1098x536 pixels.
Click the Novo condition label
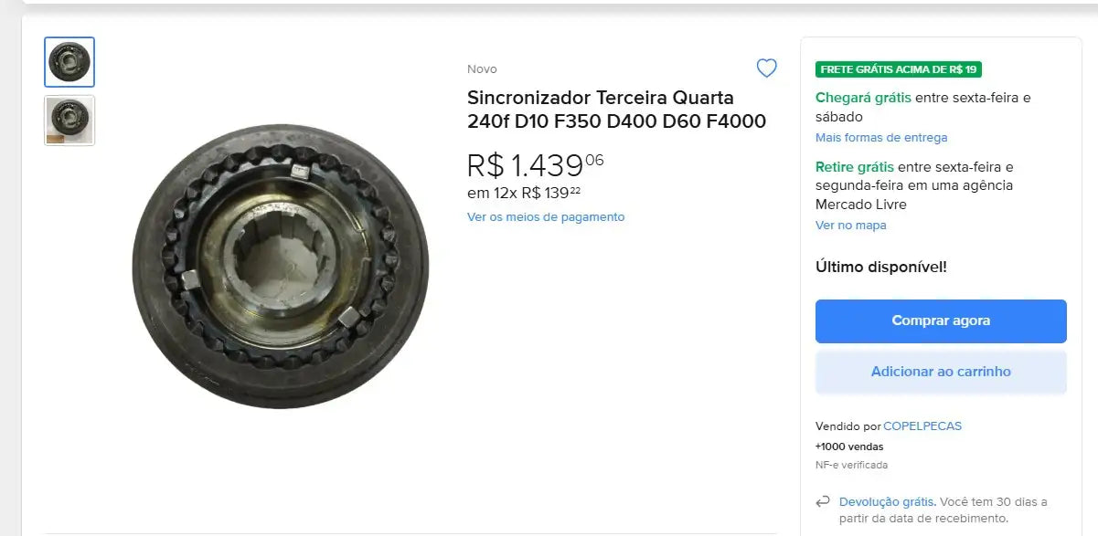coord(482,68)
